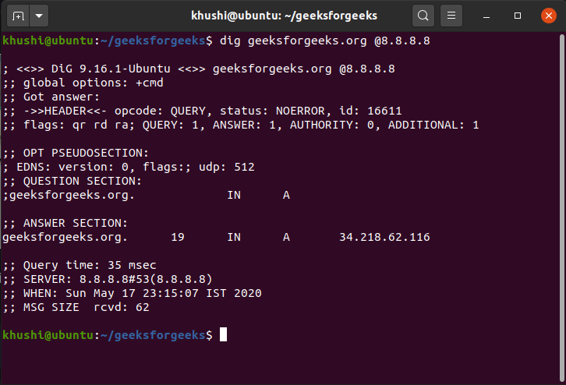
Task: Click the window title khushi@ubuntu: ~/geeksforgeeks
Action: (x=284, y=16)
